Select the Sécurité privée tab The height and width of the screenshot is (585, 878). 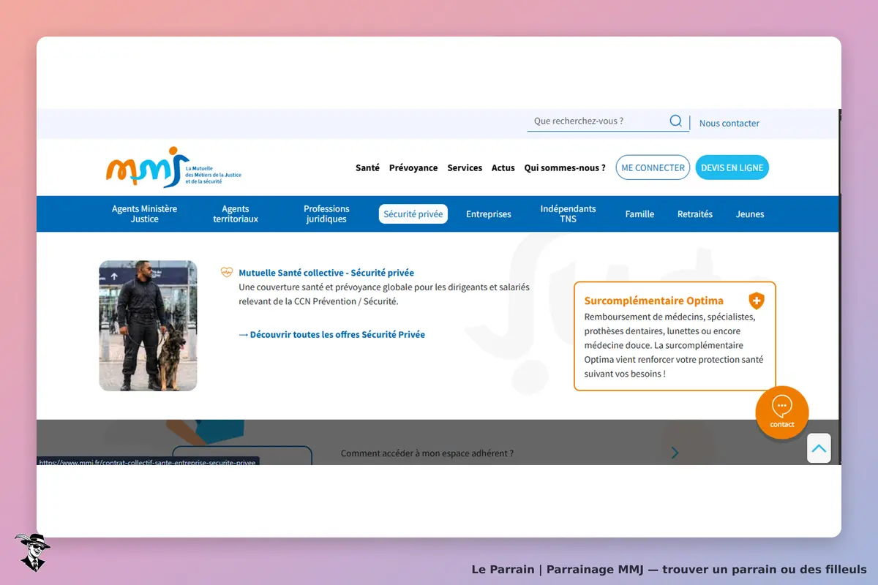coord(413,214)
